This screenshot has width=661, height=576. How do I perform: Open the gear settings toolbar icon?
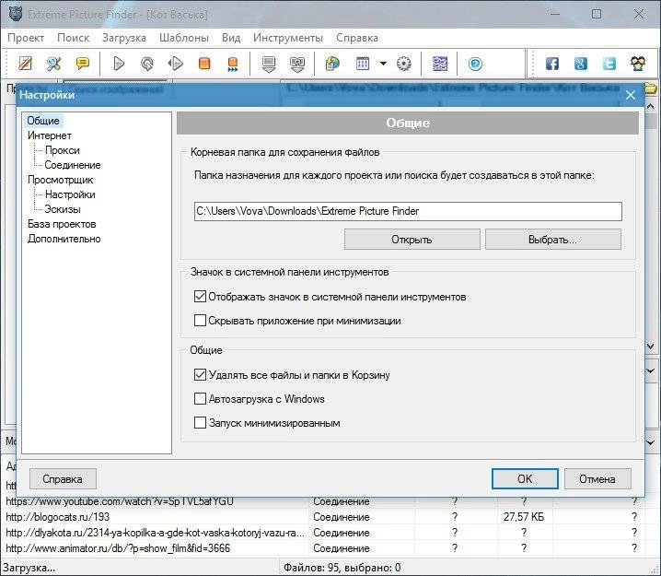[x=404, y=64]
